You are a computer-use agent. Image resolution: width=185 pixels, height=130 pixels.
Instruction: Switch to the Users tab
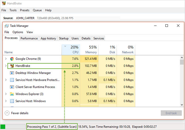point(75,38)
